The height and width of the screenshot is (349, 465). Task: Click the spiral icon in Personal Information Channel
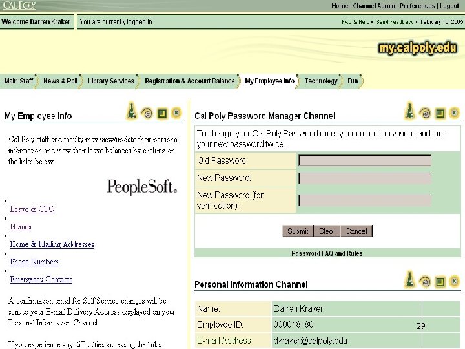425,281
